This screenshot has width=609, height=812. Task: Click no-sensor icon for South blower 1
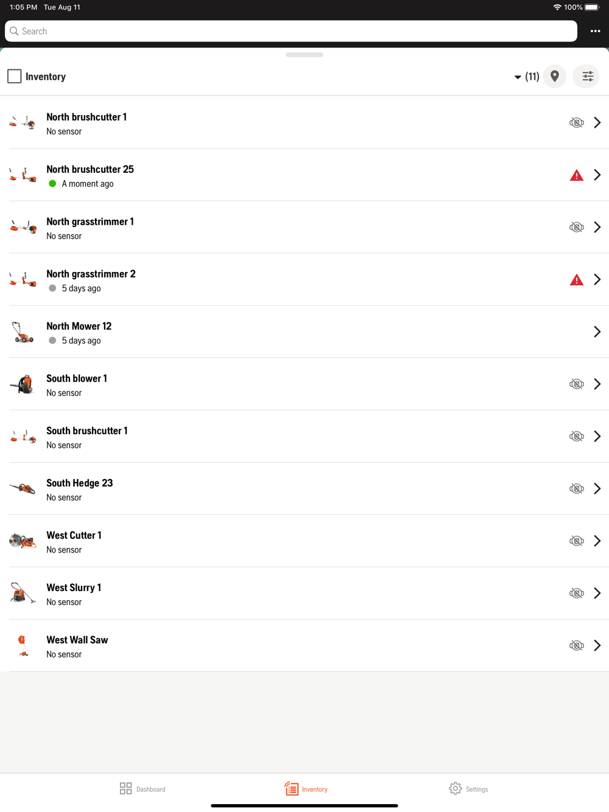tap(576, 384)
